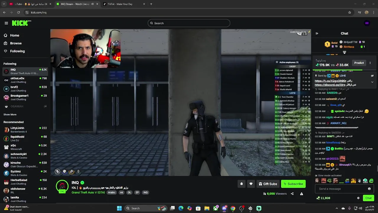Open the Kick hamburger menu
The width and height of the screenshot is (378, 213).
tap(6, 23)
